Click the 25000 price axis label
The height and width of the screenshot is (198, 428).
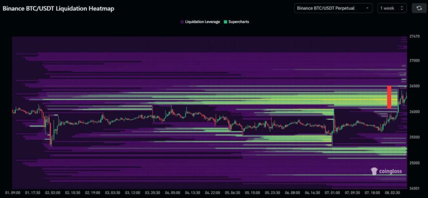point(415,163)
